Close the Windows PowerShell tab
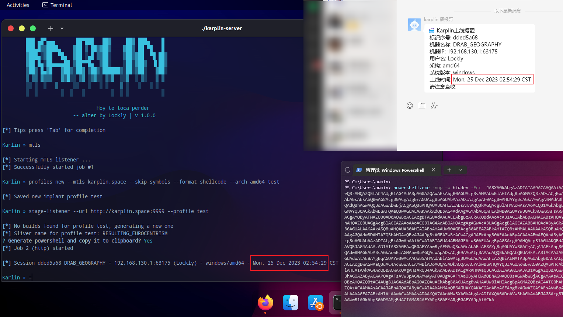This screenshot has height=317, width=563. [x=434, y=170]
